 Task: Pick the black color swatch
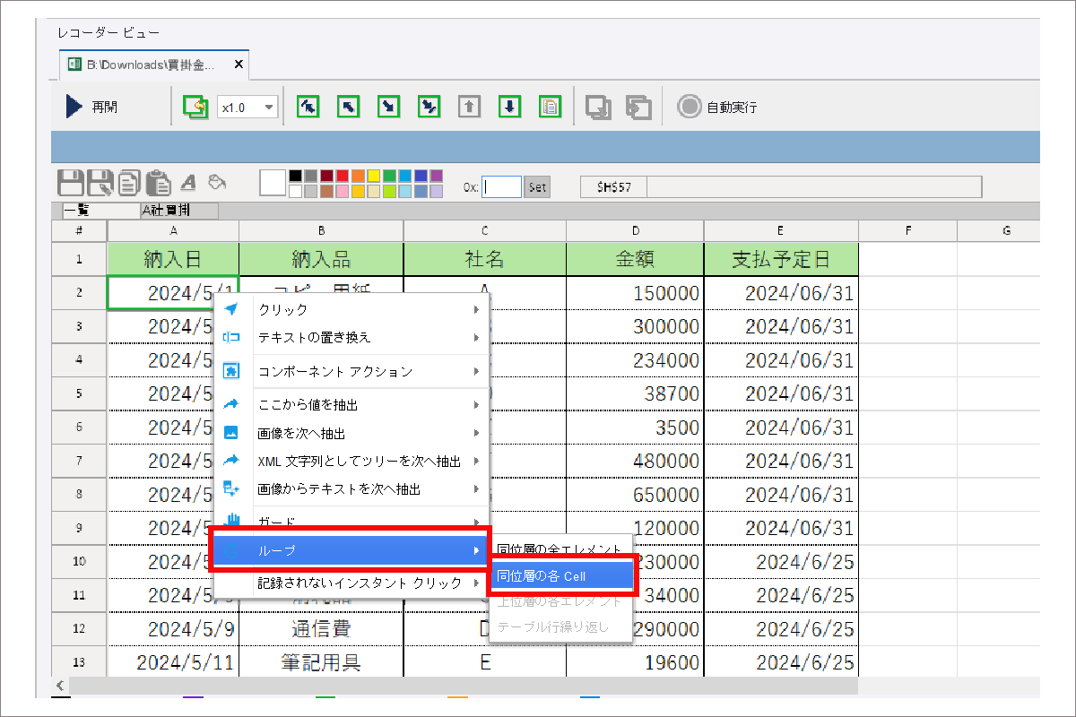click(295, 177)
